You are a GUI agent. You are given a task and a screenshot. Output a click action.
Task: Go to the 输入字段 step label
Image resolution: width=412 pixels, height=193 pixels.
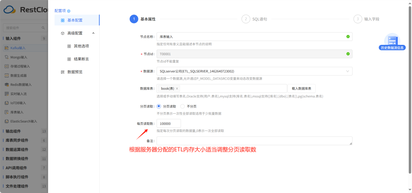coord(372,19)
